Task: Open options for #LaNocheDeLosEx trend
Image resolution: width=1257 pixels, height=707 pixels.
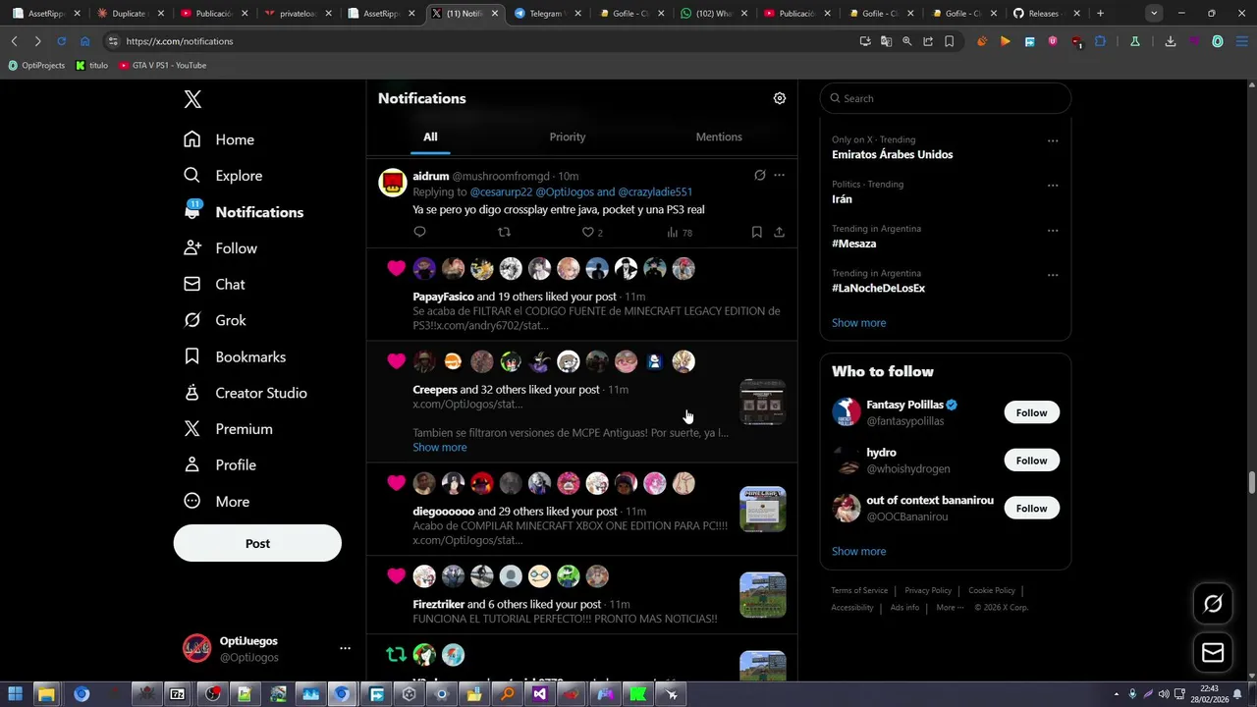Action: tap(1053, 274)
